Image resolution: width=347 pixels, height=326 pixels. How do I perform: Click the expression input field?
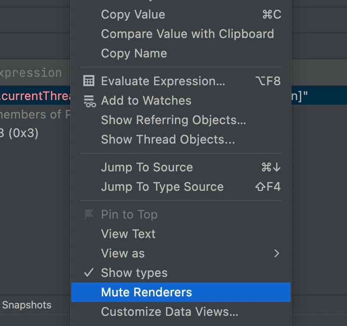32,73
